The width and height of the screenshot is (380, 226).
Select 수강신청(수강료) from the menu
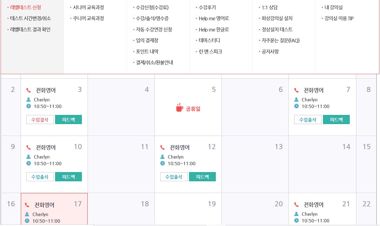(x=152, y=7)
